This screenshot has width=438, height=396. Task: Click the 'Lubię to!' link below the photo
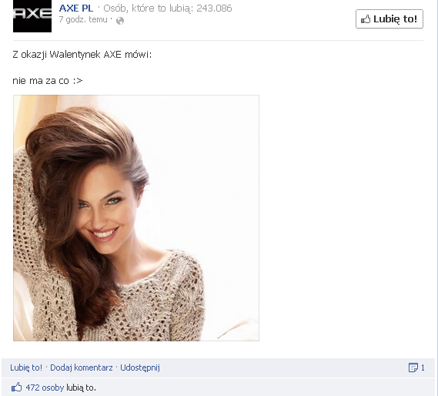[x=26, y=367]
